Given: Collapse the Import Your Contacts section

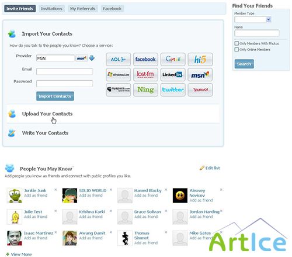Looking at the screenshot, I should coord(47,34).
